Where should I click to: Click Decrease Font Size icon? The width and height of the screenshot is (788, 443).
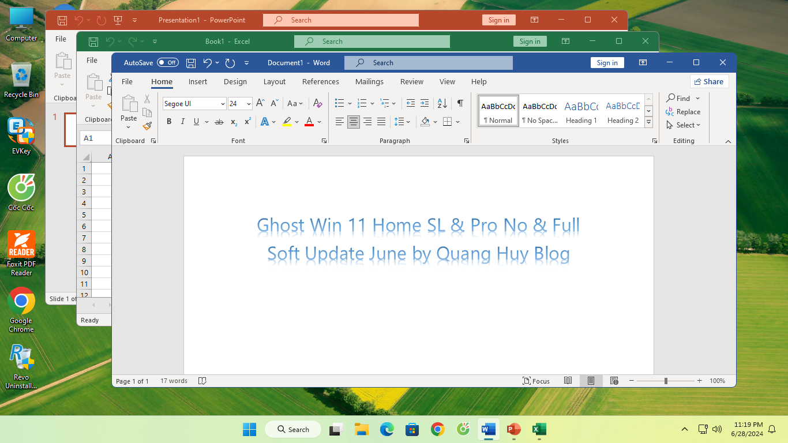274,103
